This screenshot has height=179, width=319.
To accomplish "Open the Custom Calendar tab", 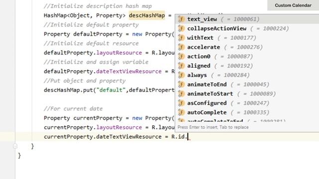I will click(293, 5).
